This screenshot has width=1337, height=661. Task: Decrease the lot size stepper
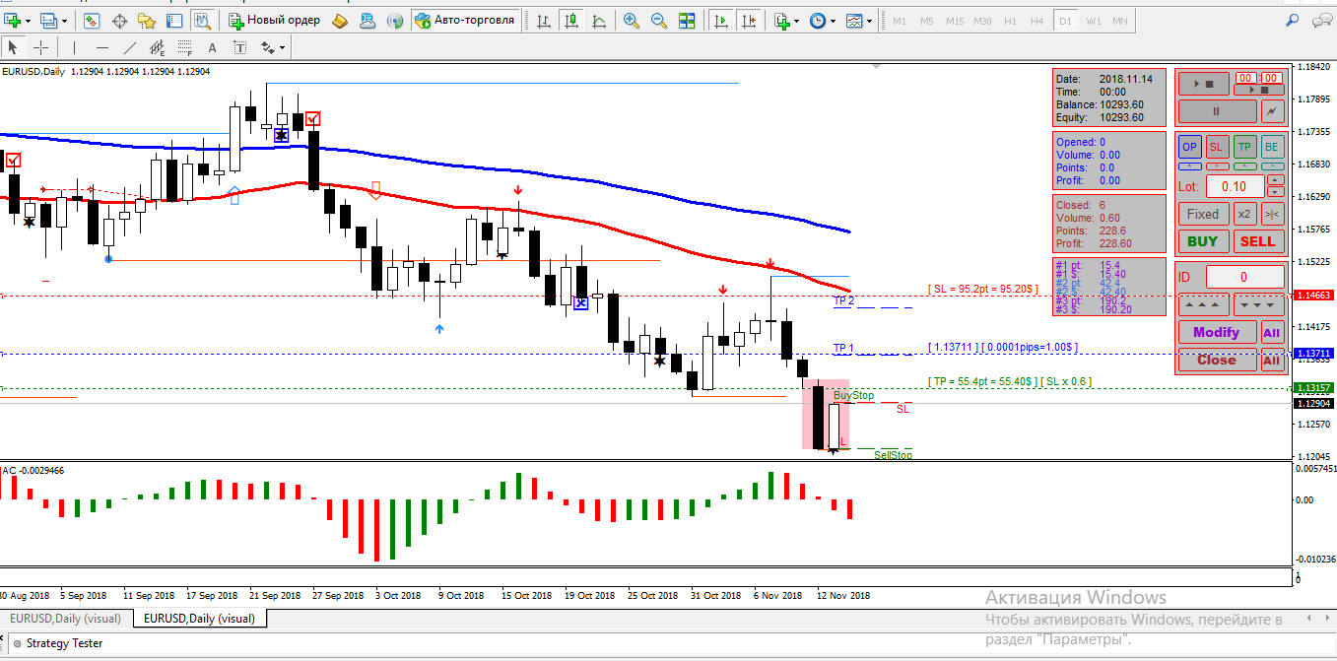click(1275, 192)
